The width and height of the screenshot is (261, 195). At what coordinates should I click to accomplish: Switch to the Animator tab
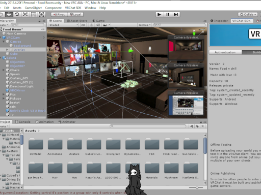point(67,122)
